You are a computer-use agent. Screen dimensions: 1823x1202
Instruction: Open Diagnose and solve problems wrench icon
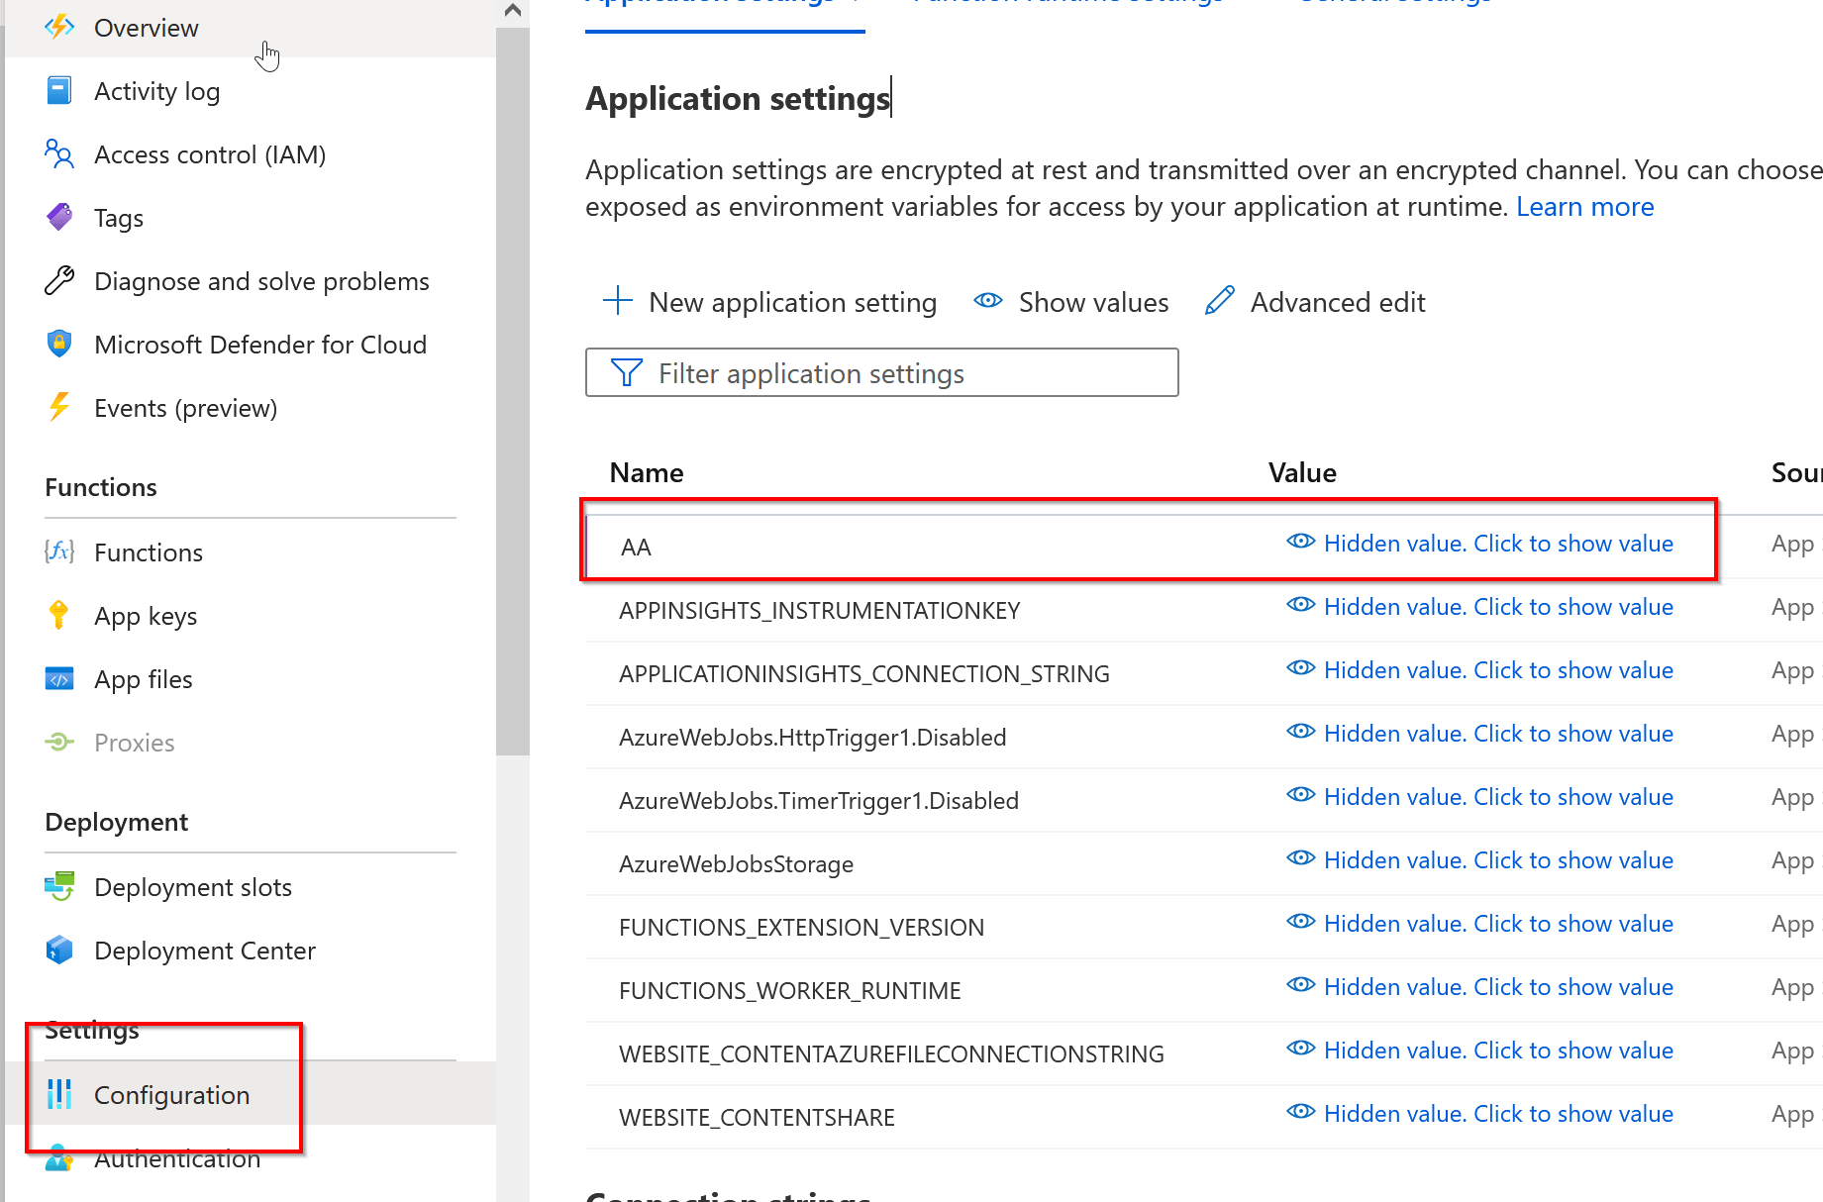(59, 281)
